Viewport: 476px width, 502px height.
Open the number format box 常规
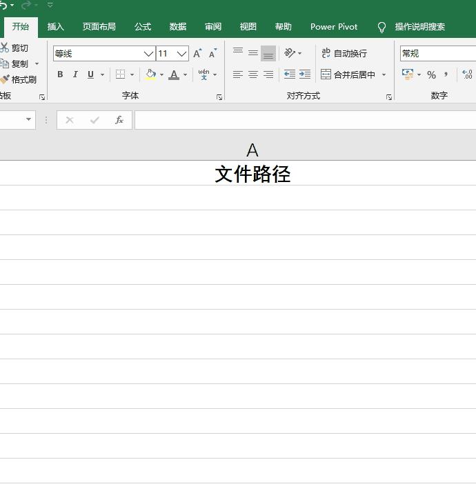point(438,54)
